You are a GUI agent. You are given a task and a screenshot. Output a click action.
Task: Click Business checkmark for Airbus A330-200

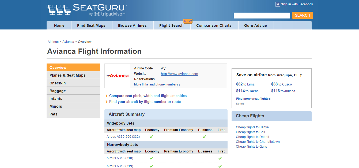204,137
